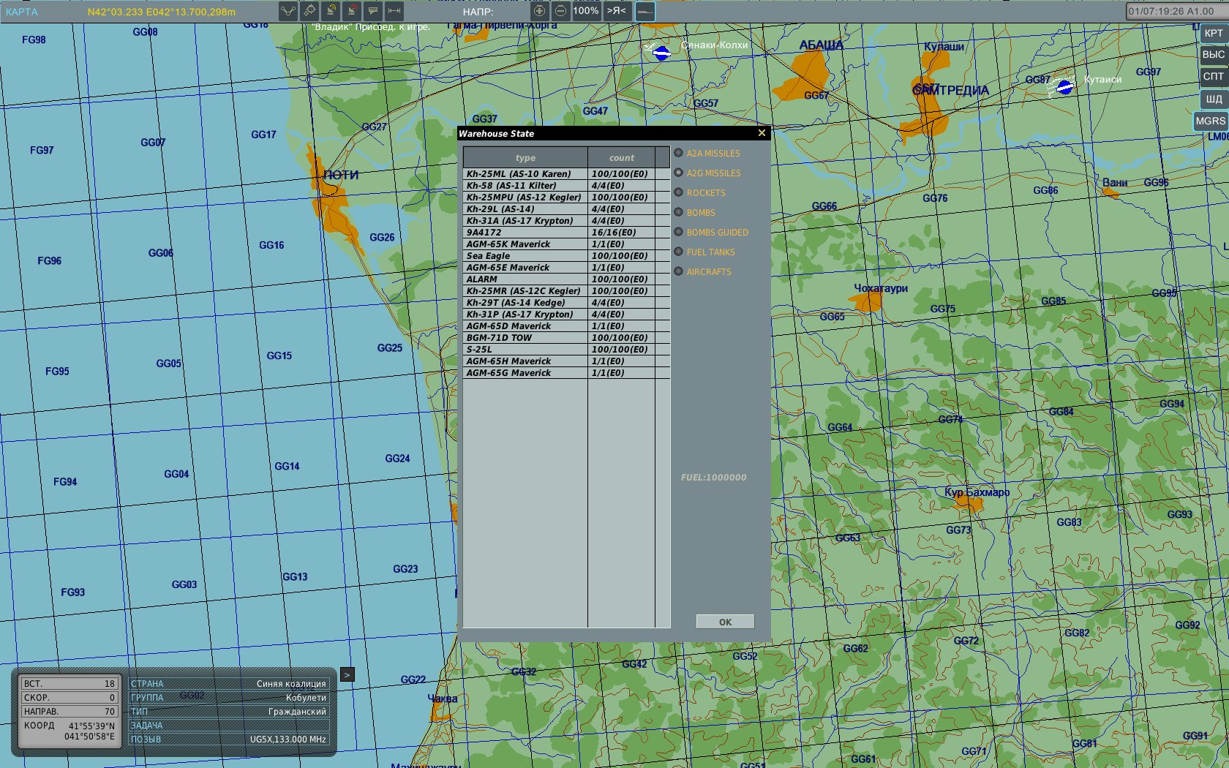
Task: Select AGM-65E Maverick row
Action: pos(566,268)
